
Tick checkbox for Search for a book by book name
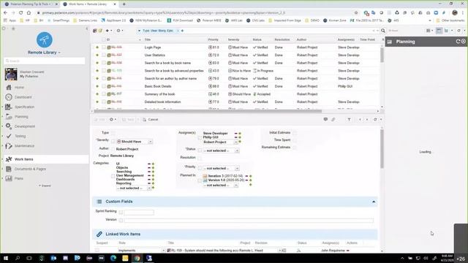point(104,63)
